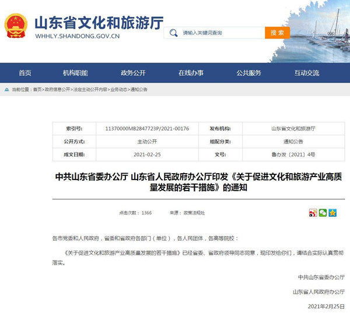Click the closing date 2021年2月25日

[326, 307]
